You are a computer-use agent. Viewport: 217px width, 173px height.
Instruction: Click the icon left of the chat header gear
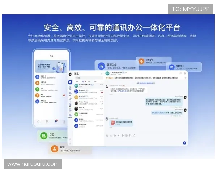180,74
